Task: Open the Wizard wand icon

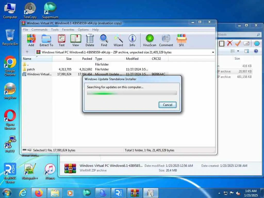Action: [118, 40]
